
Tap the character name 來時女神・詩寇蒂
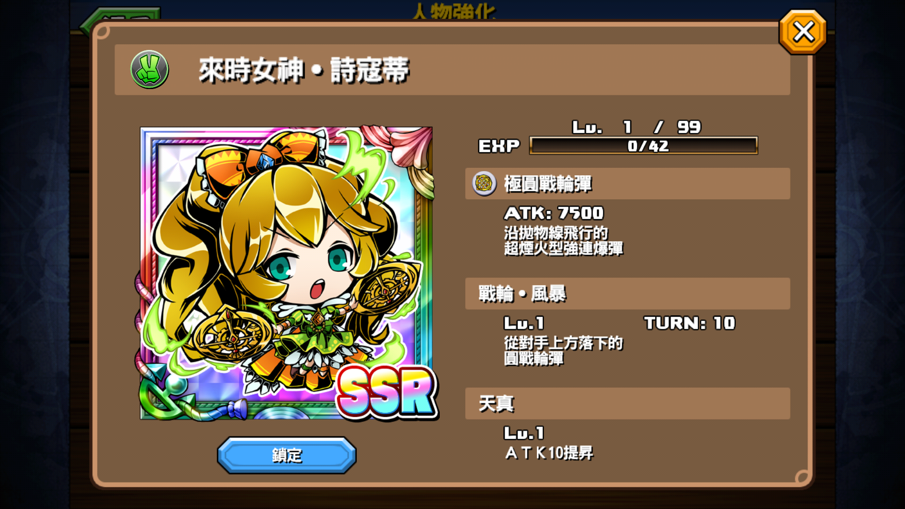(304, 70)
